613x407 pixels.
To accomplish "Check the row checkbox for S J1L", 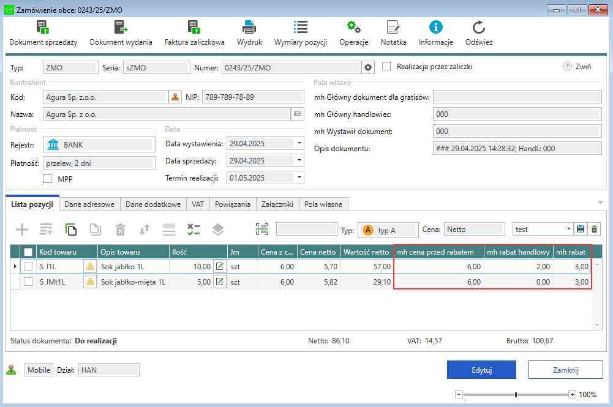I will 28,266.
